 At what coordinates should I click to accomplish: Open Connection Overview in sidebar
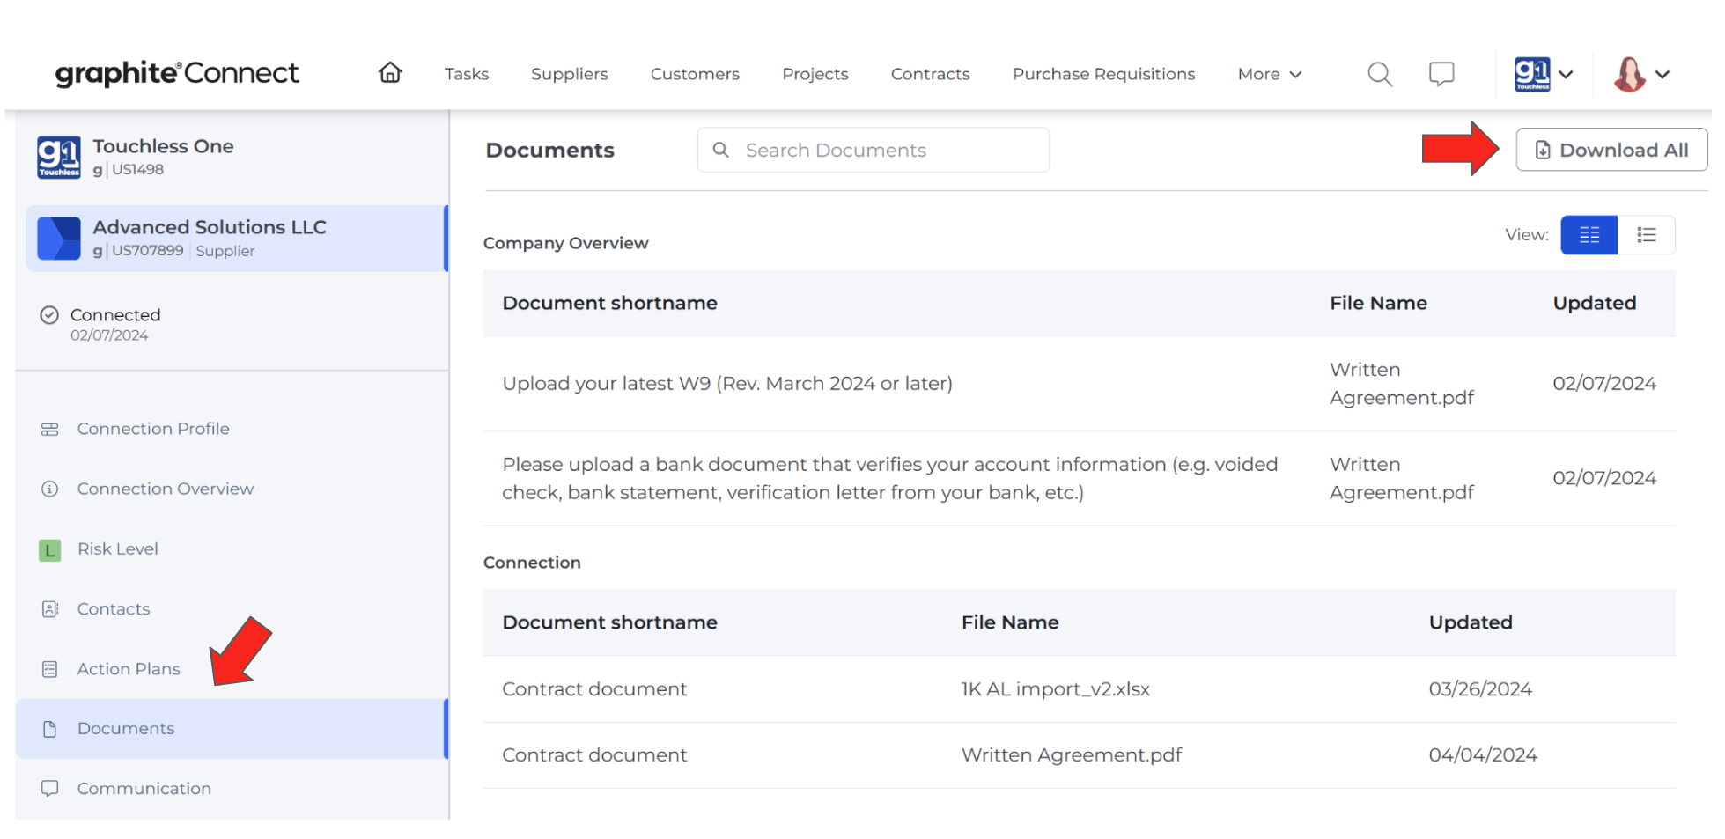166,489
